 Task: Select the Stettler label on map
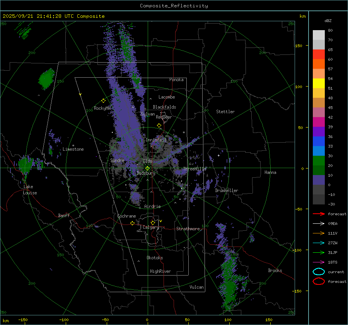225,112
